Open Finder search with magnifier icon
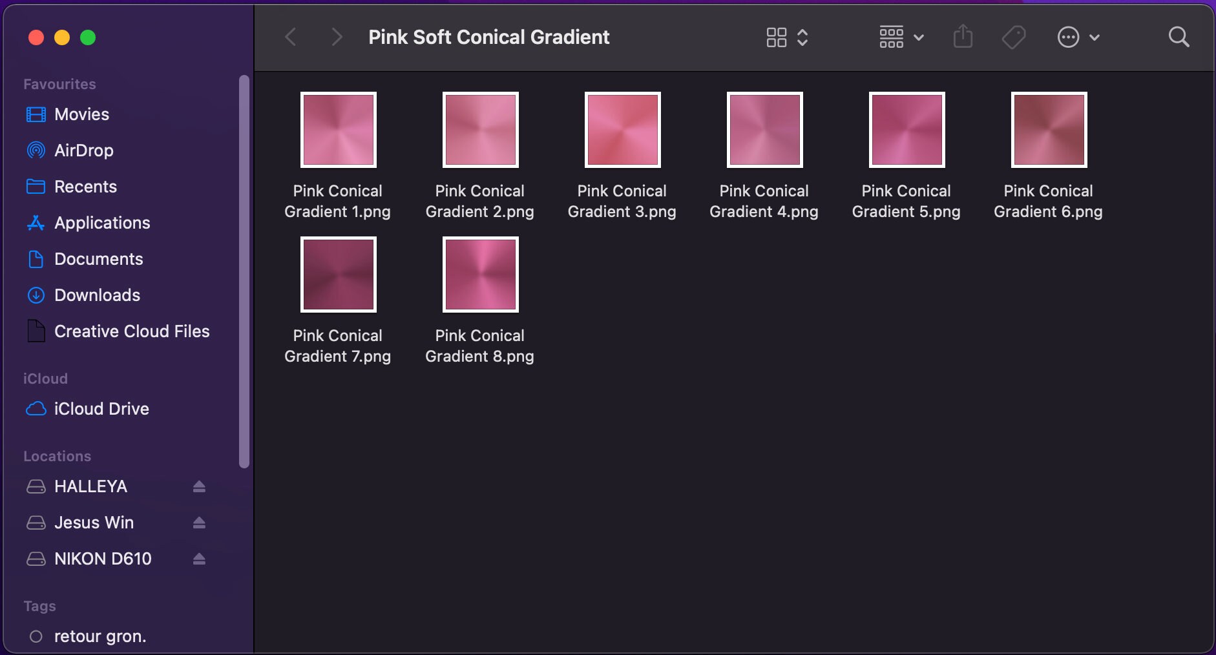The width and height of the screenshot is (1216, 655). coord(1179,37)
